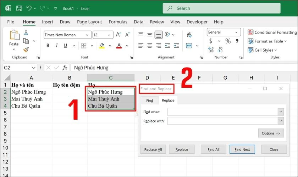This screenshot has height=177, width=298.
Task: Increase decimal places
Action: (211, 50)
